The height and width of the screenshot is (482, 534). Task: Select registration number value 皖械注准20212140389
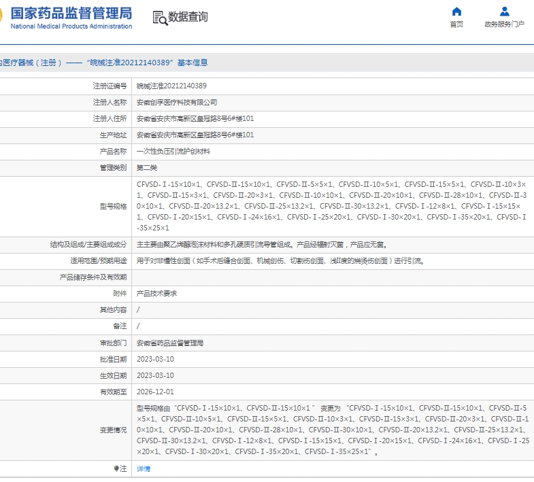point(171,86)
